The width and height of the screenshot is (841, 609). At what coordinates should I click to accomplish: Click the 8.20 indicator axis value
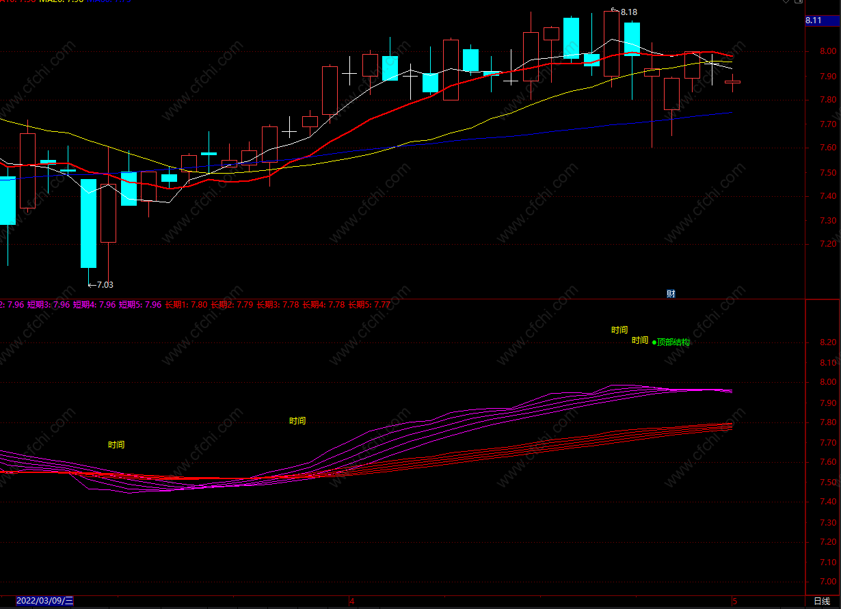pos(828,342)
